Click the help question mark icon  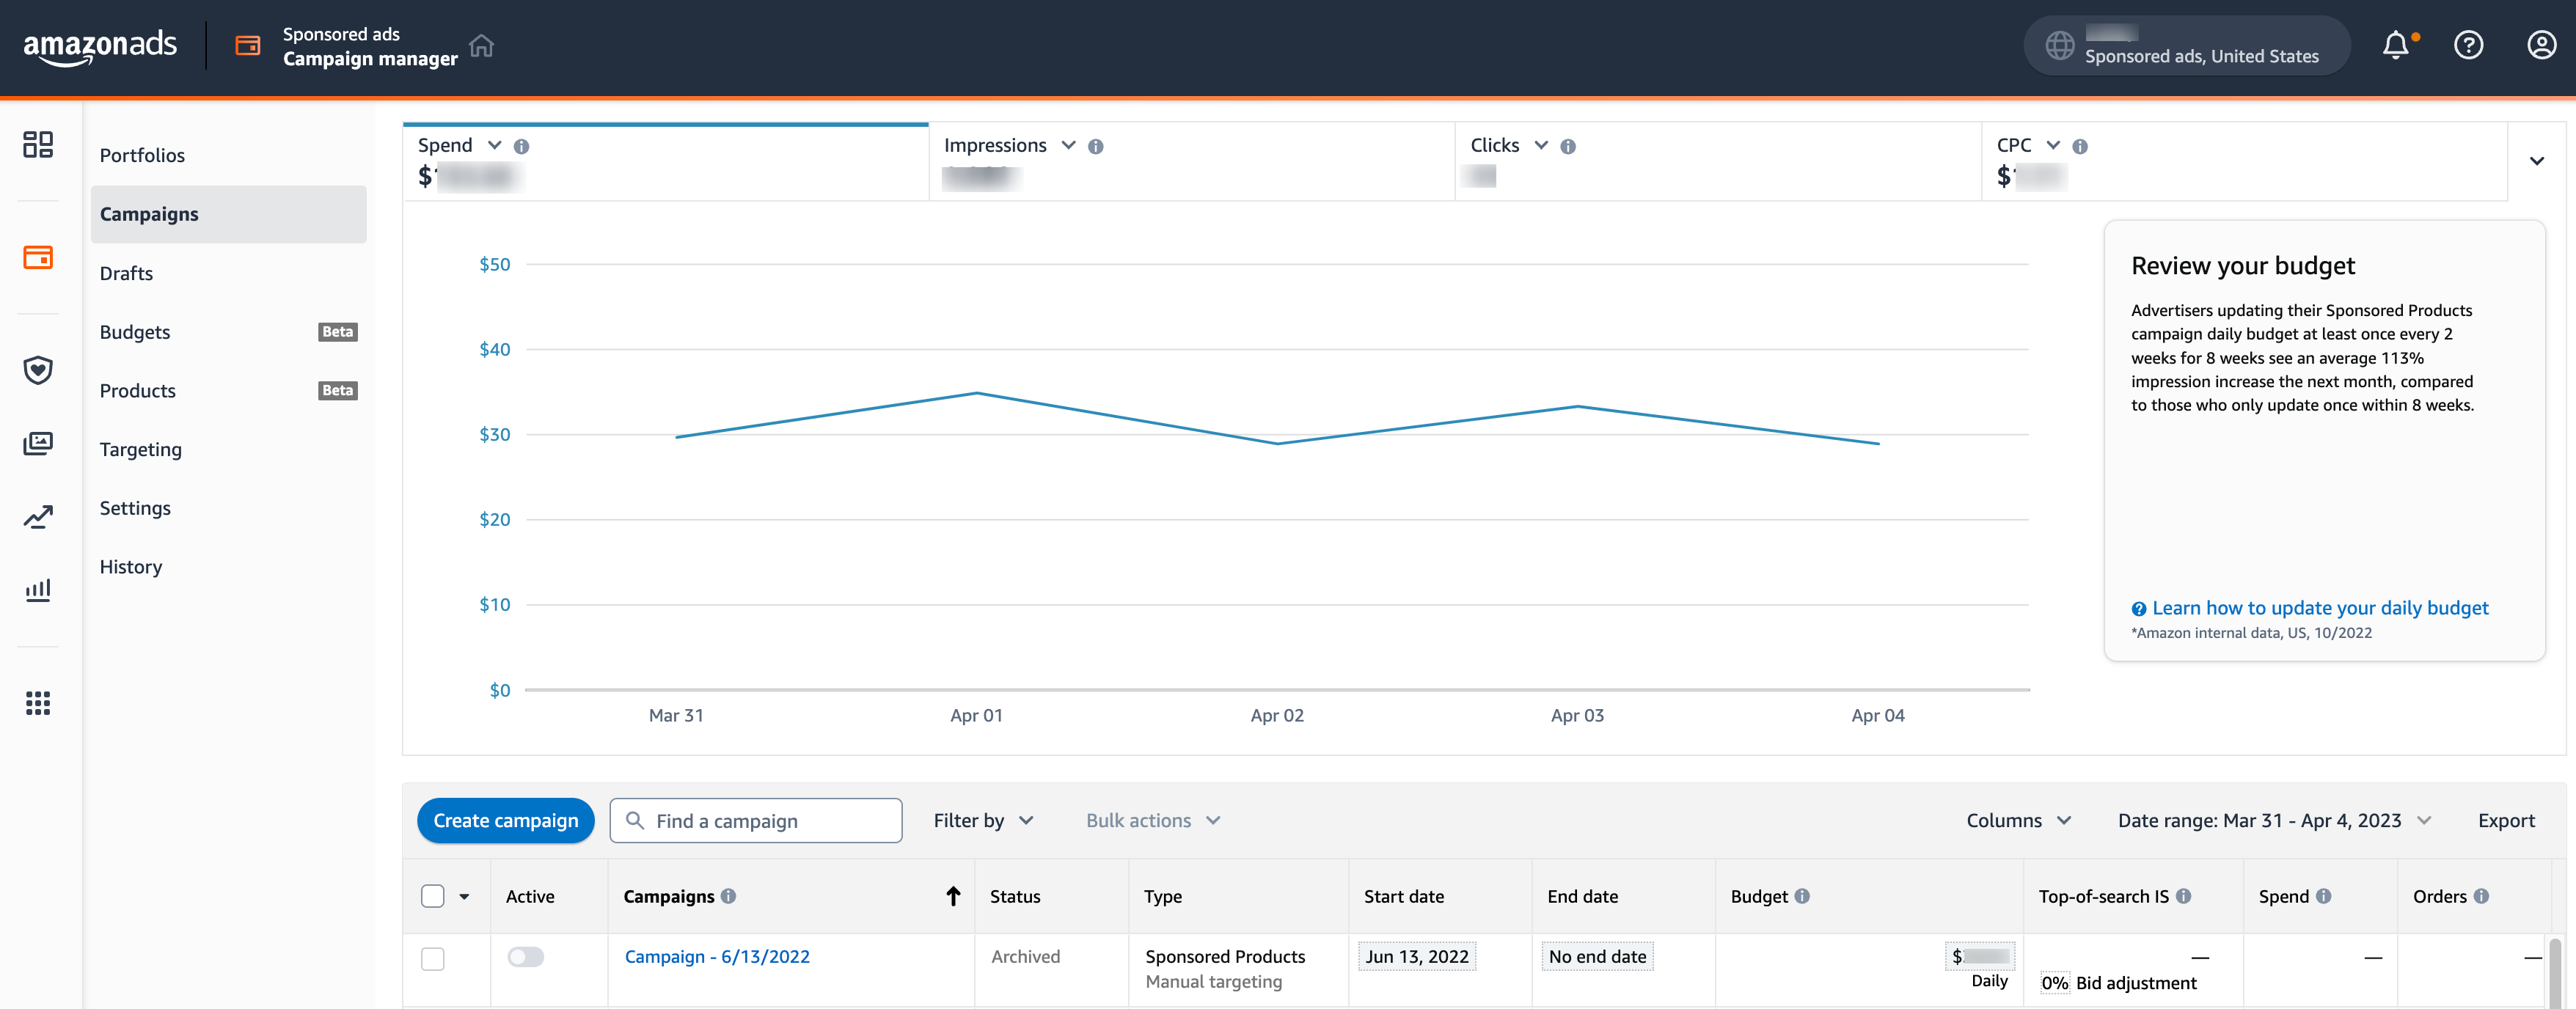click(2471, 45)
